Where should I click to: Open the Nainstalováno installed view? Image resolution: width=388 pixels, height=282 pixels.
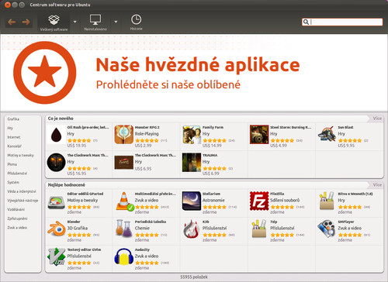[x=95, y=22]
